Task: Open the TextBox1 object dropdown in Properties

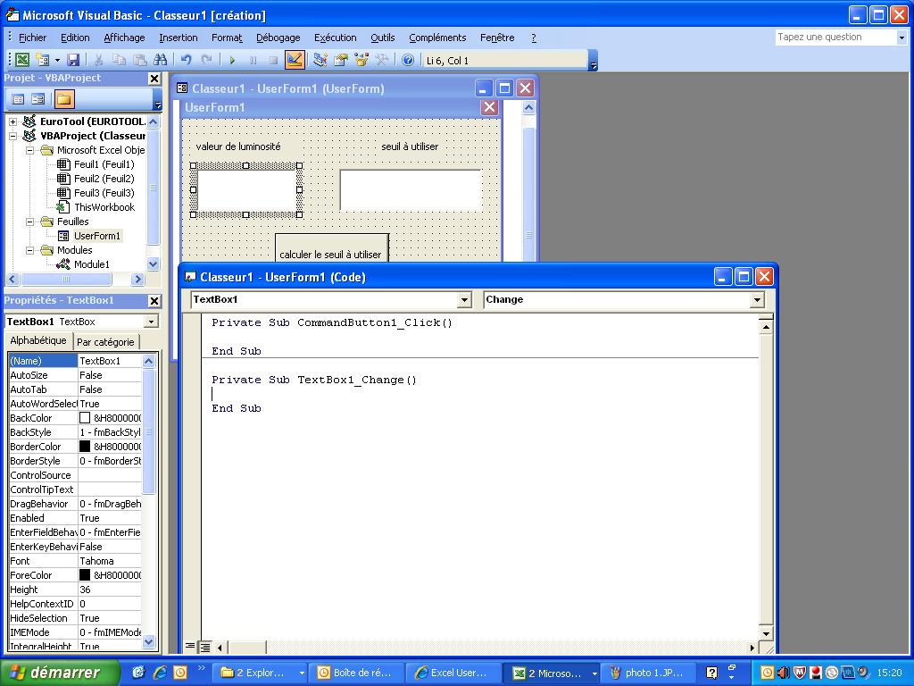Action: point(151,322)
